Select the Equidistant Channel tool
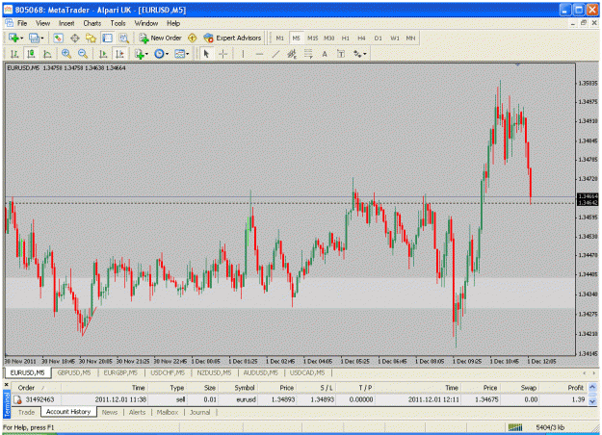 [x=292, y=54]
